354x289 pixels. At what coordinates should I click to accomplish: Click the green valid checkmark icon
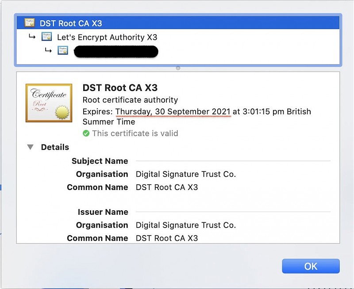pyautogui.click(x=86, y=133)
